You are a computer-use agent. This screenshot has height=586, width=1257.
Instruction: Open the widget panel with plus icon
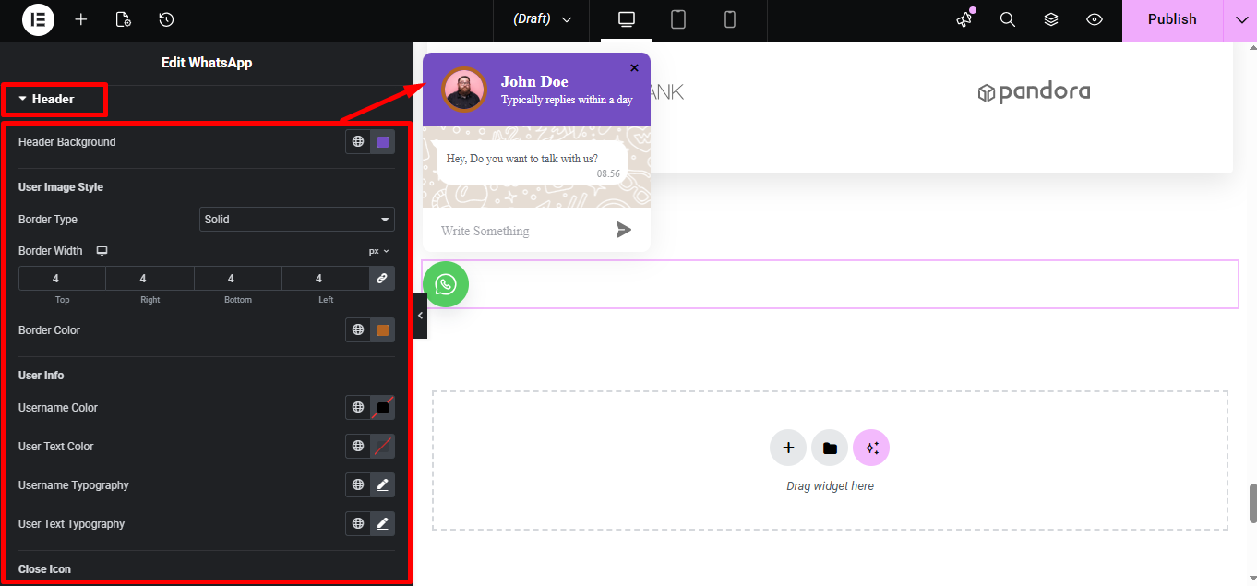(81, 19)
